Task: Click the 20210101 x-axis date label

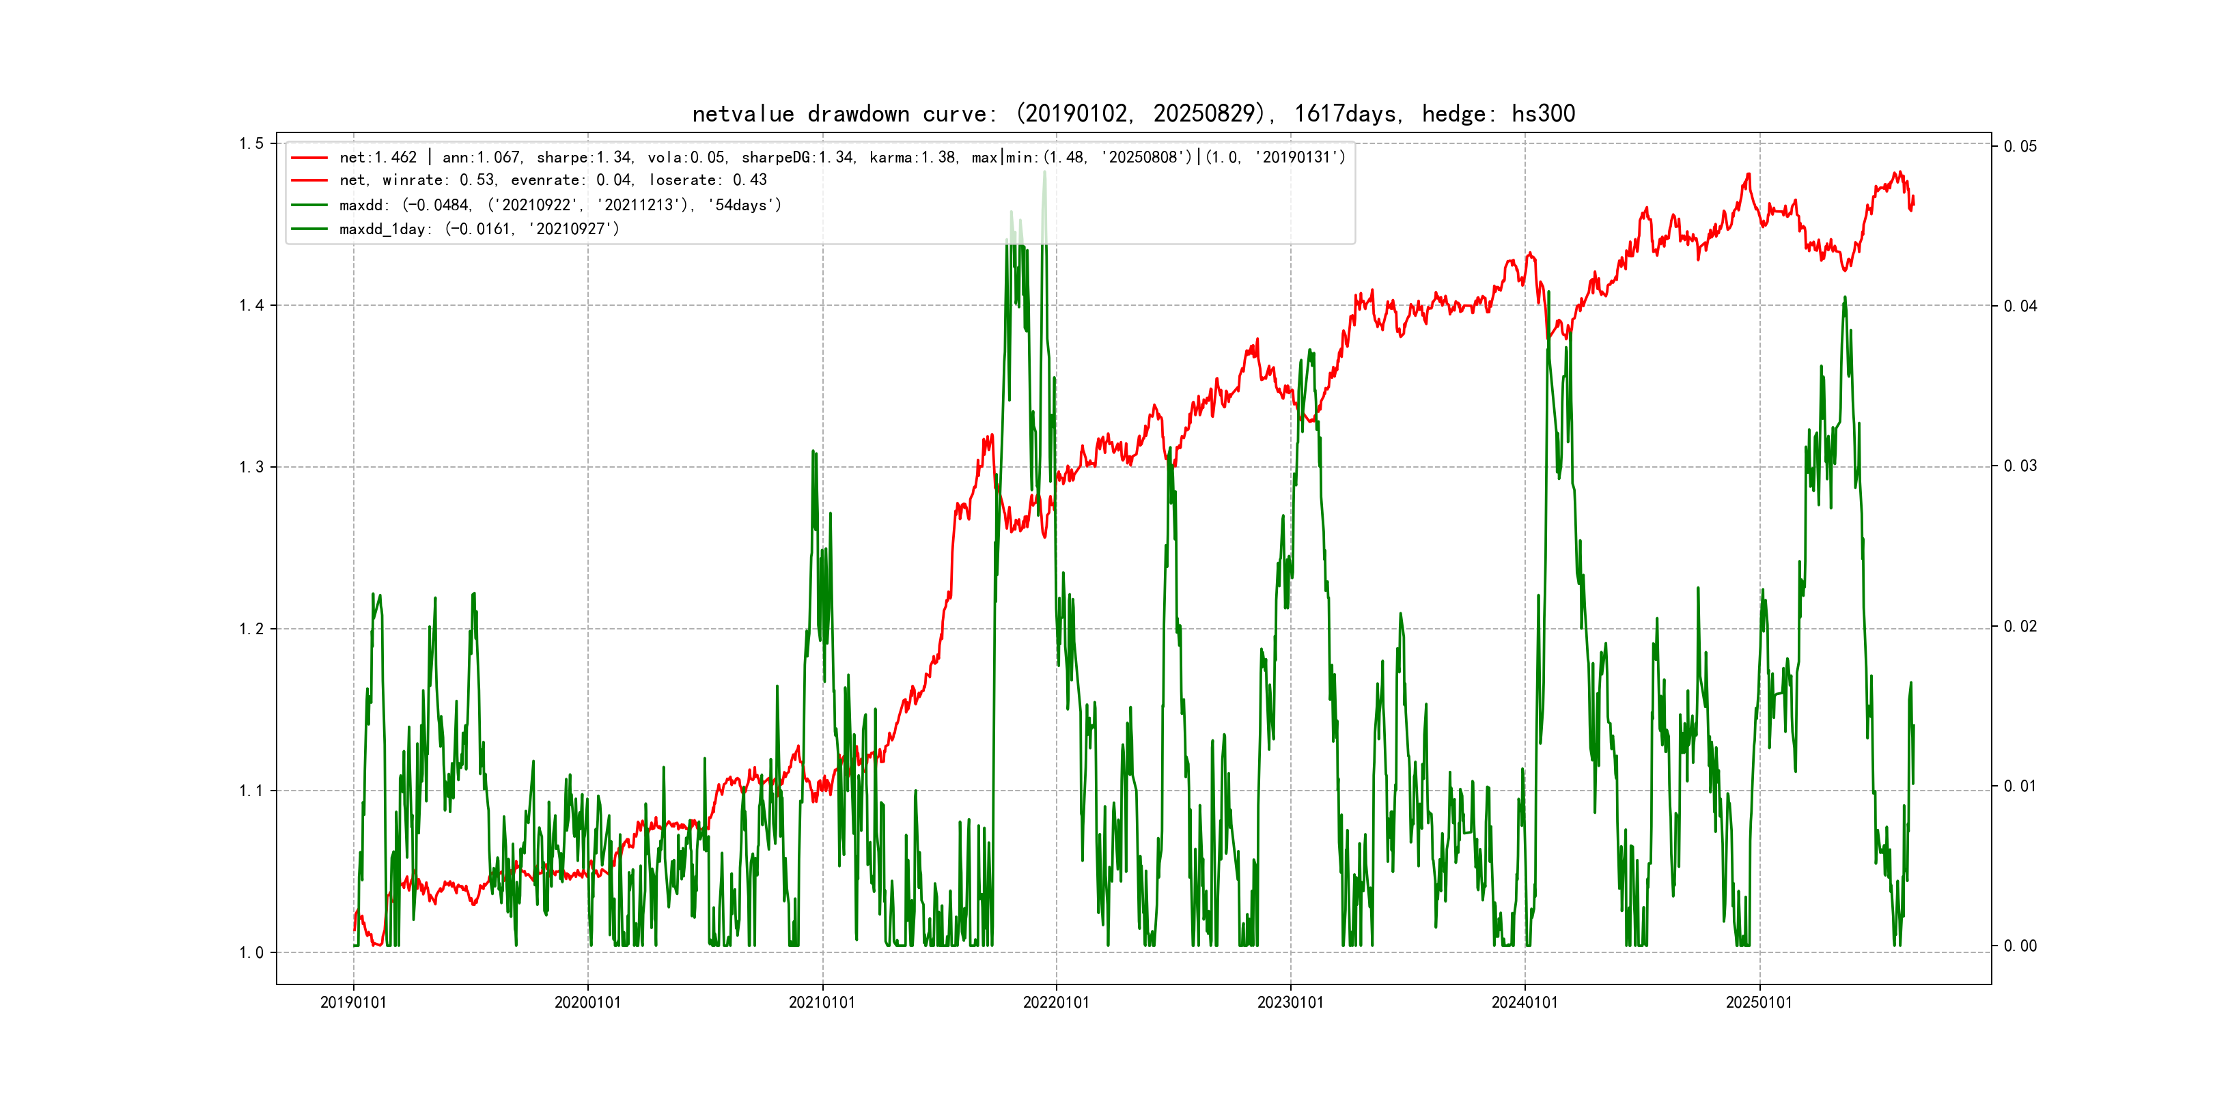Action: coord(822,1002)
